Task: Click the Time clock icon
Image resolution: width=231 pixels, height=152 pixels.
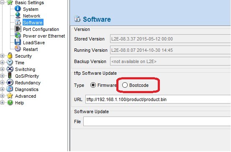Action: 10,62
